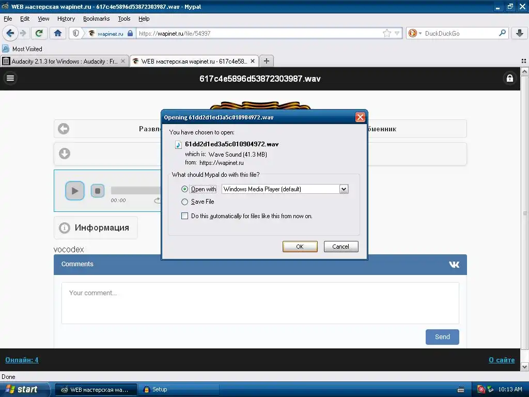The image size is (529, 397).
Task: Click the network system tray icon
Action: pos(490,389)
